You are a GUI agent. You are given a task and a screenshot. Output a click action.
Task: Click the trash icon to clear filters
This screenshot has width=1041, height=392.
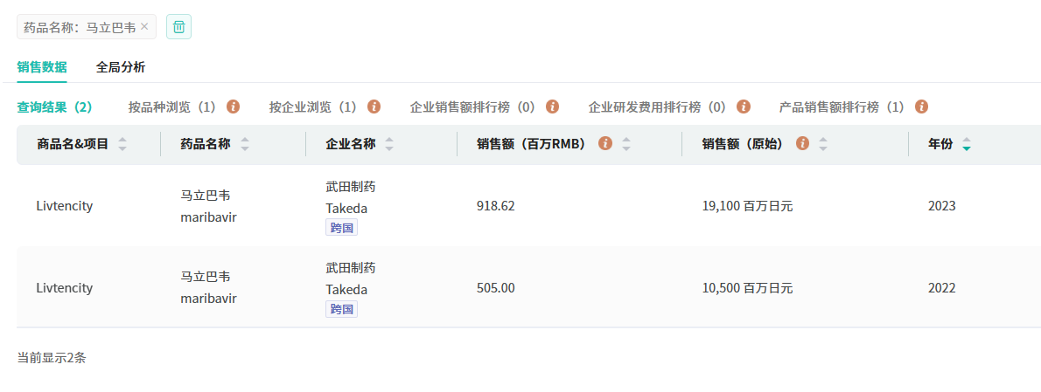(x=178, y=27)
